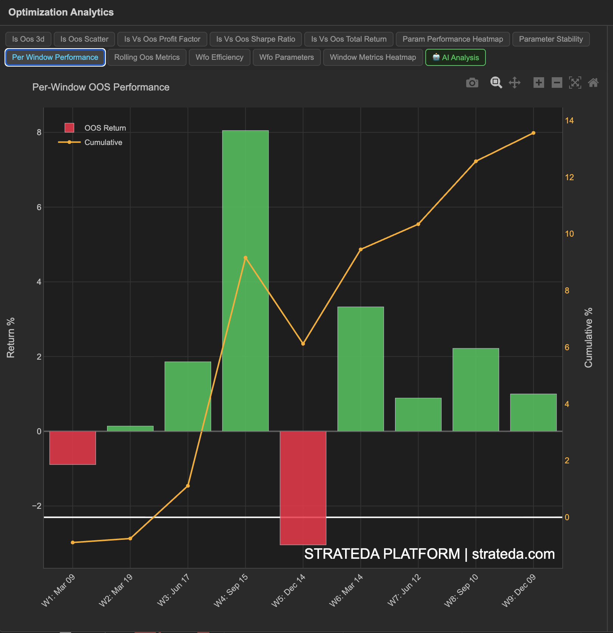Screen dimensions: 613x633
Task: Download the chart as an image via camera icon
Action: [x=472, y=83]
